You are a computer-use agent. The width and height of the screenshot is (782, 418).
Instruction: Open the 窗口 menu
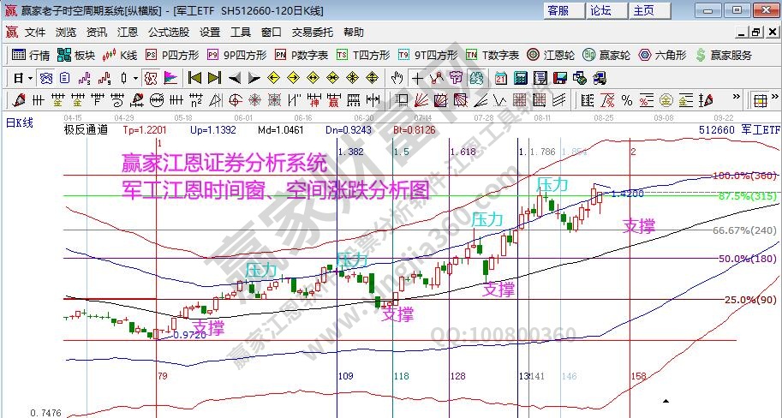point(272,33)
